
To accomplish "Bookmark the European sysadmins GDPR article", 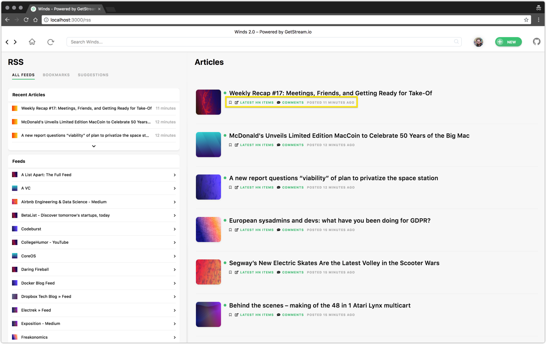I will click(230, 230).
